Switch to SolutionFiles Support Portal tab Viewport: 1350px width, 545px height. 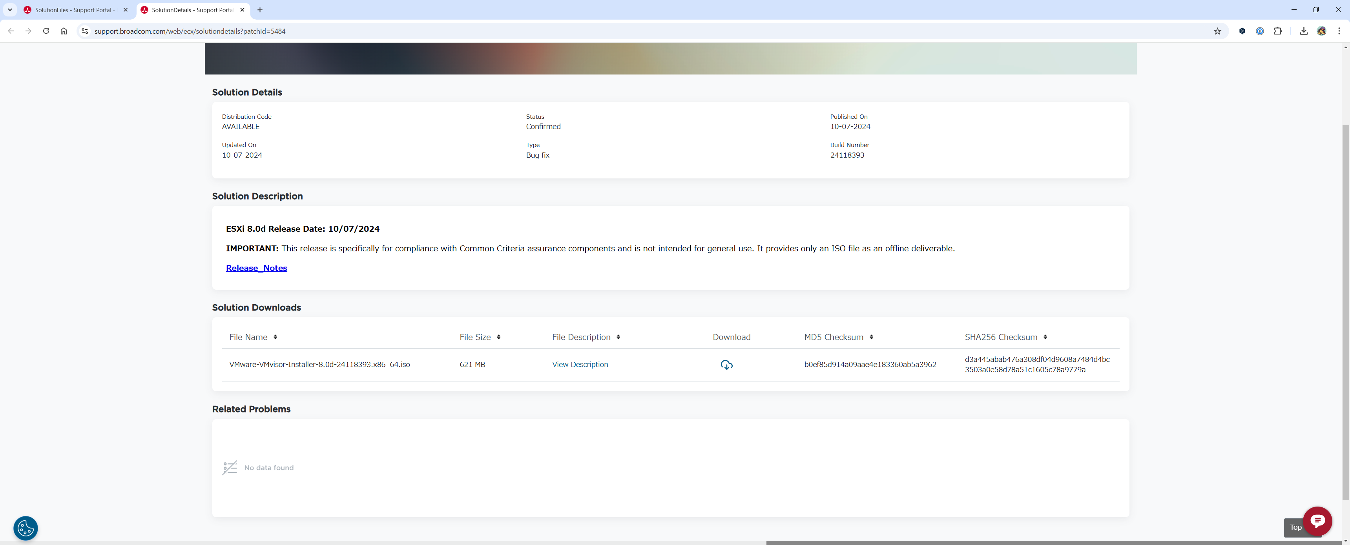tap(73, 10)
